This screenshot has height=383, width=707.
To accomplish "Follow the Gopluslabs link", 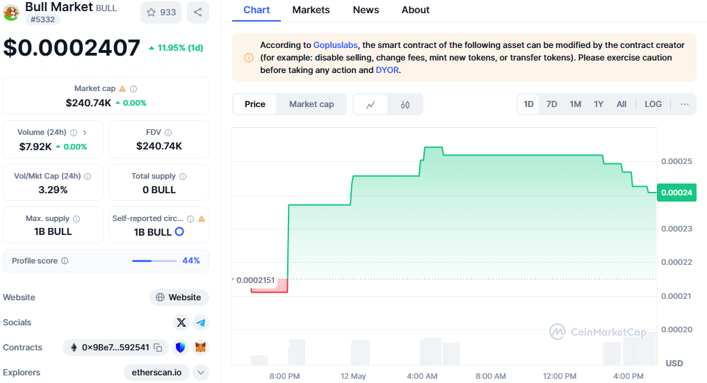I will [x=336, y=45].
